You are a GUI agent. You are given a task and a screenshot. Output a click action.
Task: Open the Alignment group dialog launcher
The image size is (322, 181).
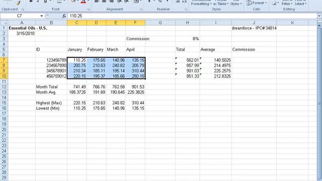(x=141, y=10)
